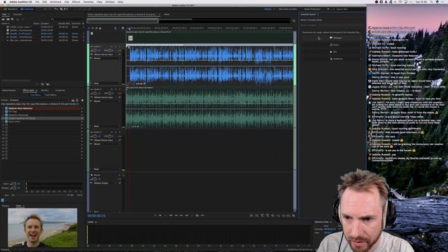Click the first timeline tool icon above tracks
448x252 pixels.
point(89,28)
